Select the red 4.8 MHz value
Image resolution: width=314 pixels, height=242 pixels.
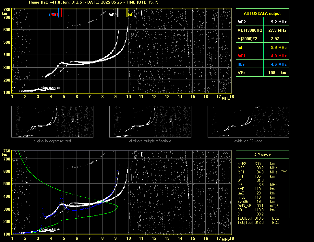279,56
